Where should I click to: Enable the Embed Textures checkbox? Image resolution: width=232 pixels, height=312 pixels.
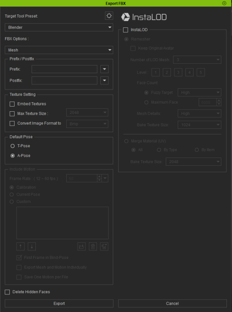(12, 104)
